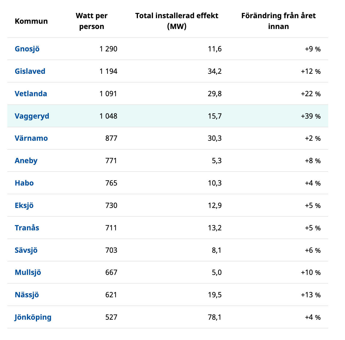Click Gnosjö's 1 290 watt value
The image size is (345, 340).
108,49
